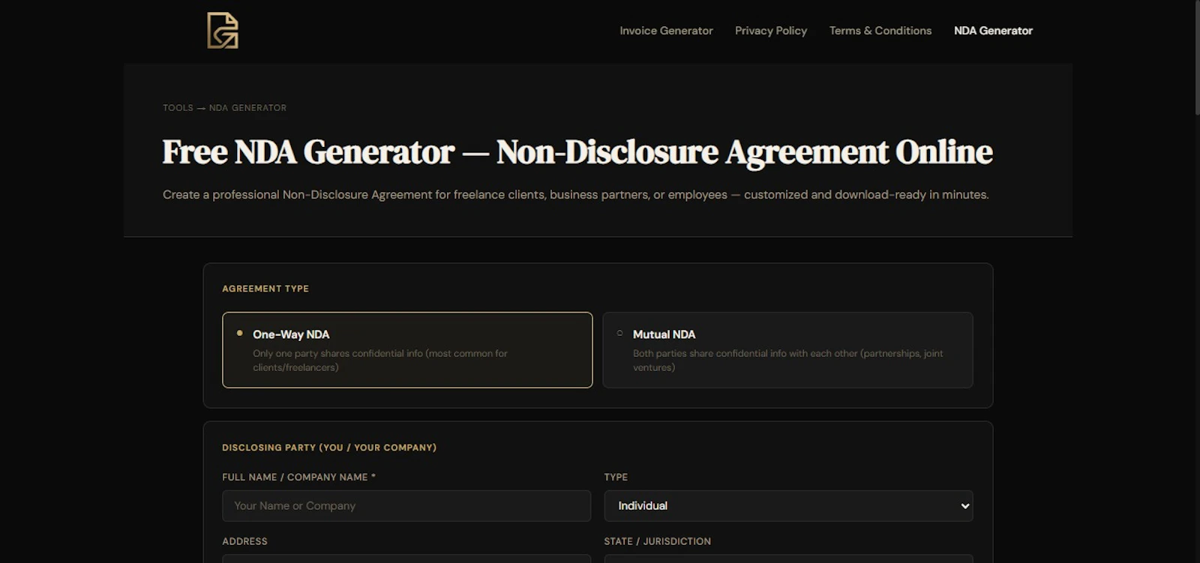
Task: Click the AGREEMENT TYPE section heading
Action: coord(265,289)
